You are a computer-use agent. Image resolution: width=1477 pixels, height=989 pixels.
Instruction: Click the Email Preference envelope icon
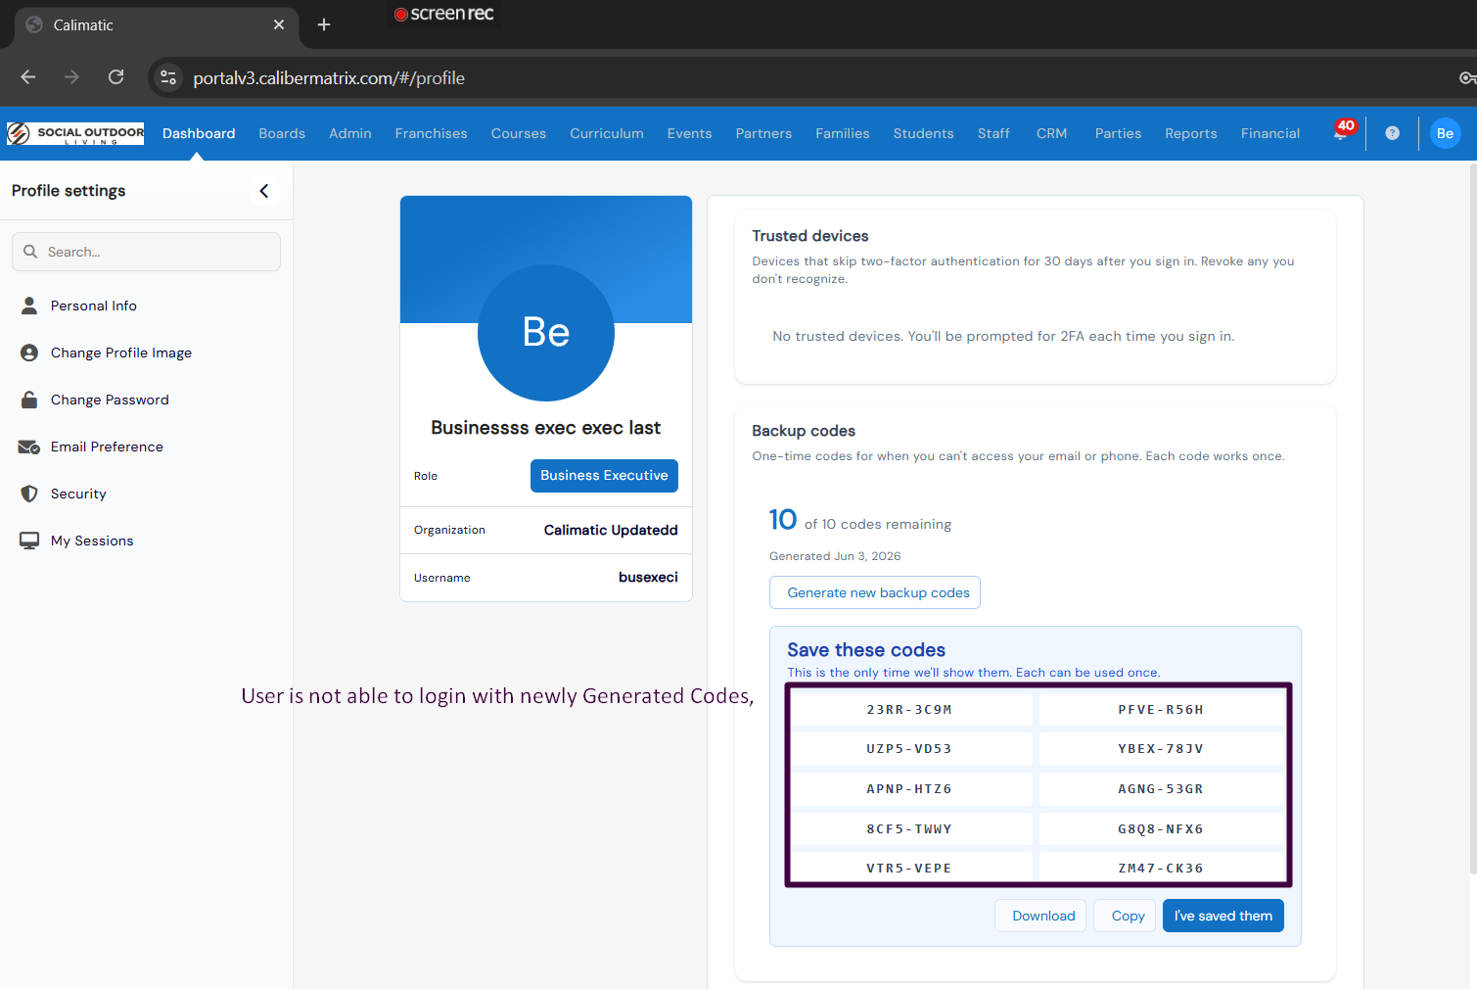coord(29,447)
